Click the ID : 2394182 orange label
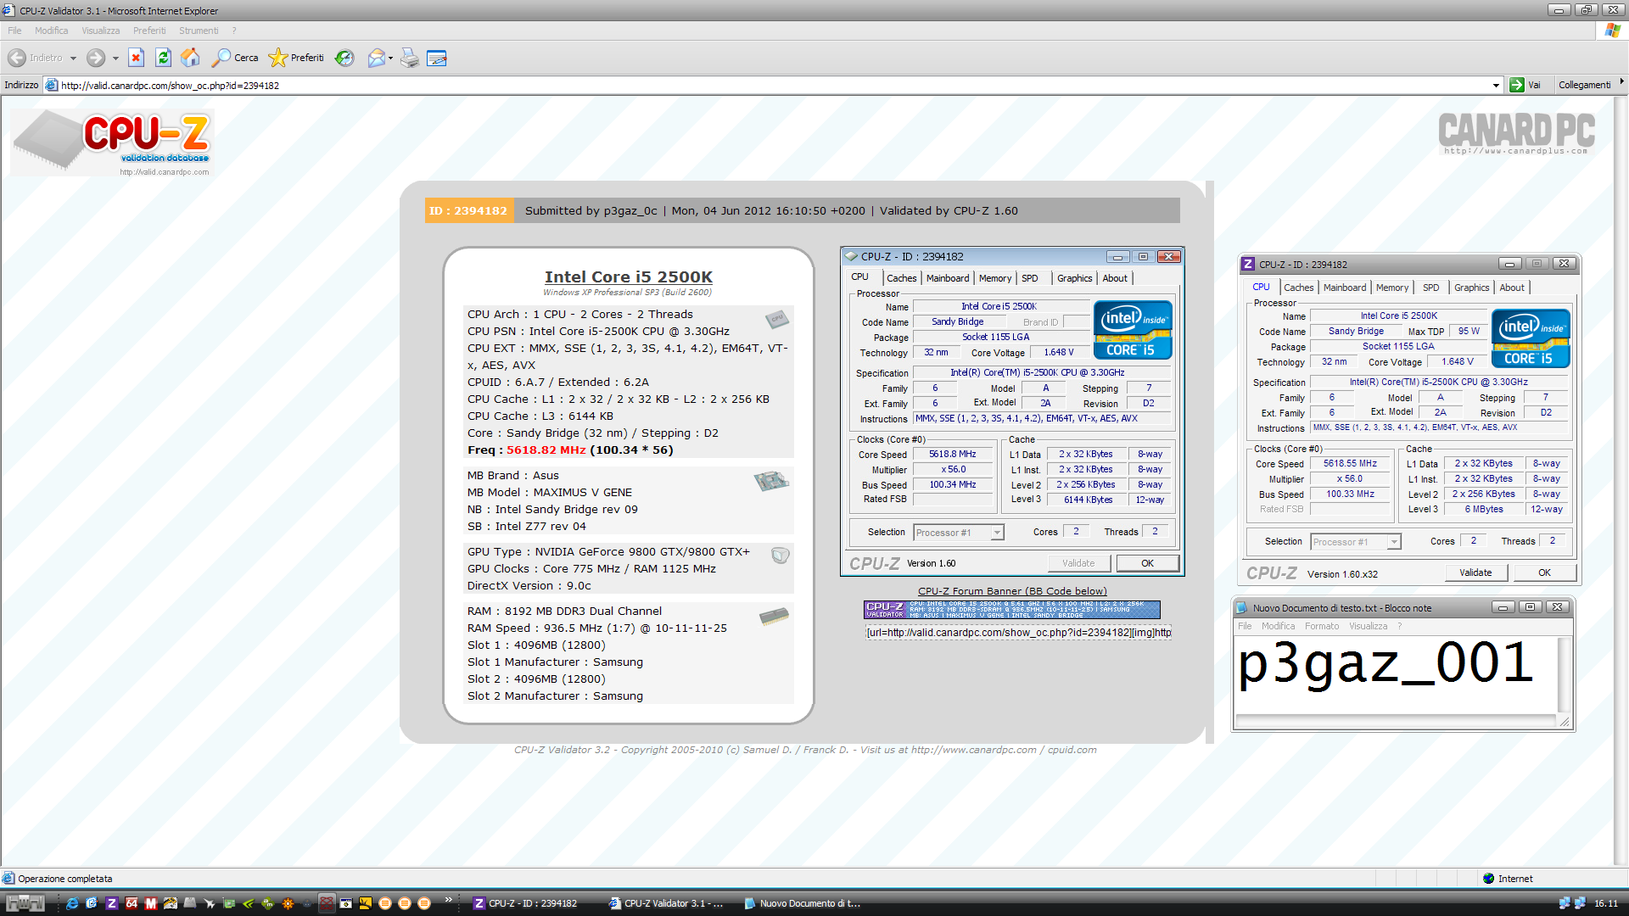Viewport: 1629px width, 916px height. [467, 210]
